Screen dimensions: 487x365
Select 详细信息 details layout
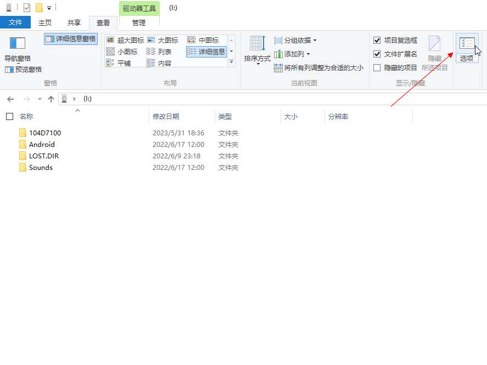tap(206, 52)
